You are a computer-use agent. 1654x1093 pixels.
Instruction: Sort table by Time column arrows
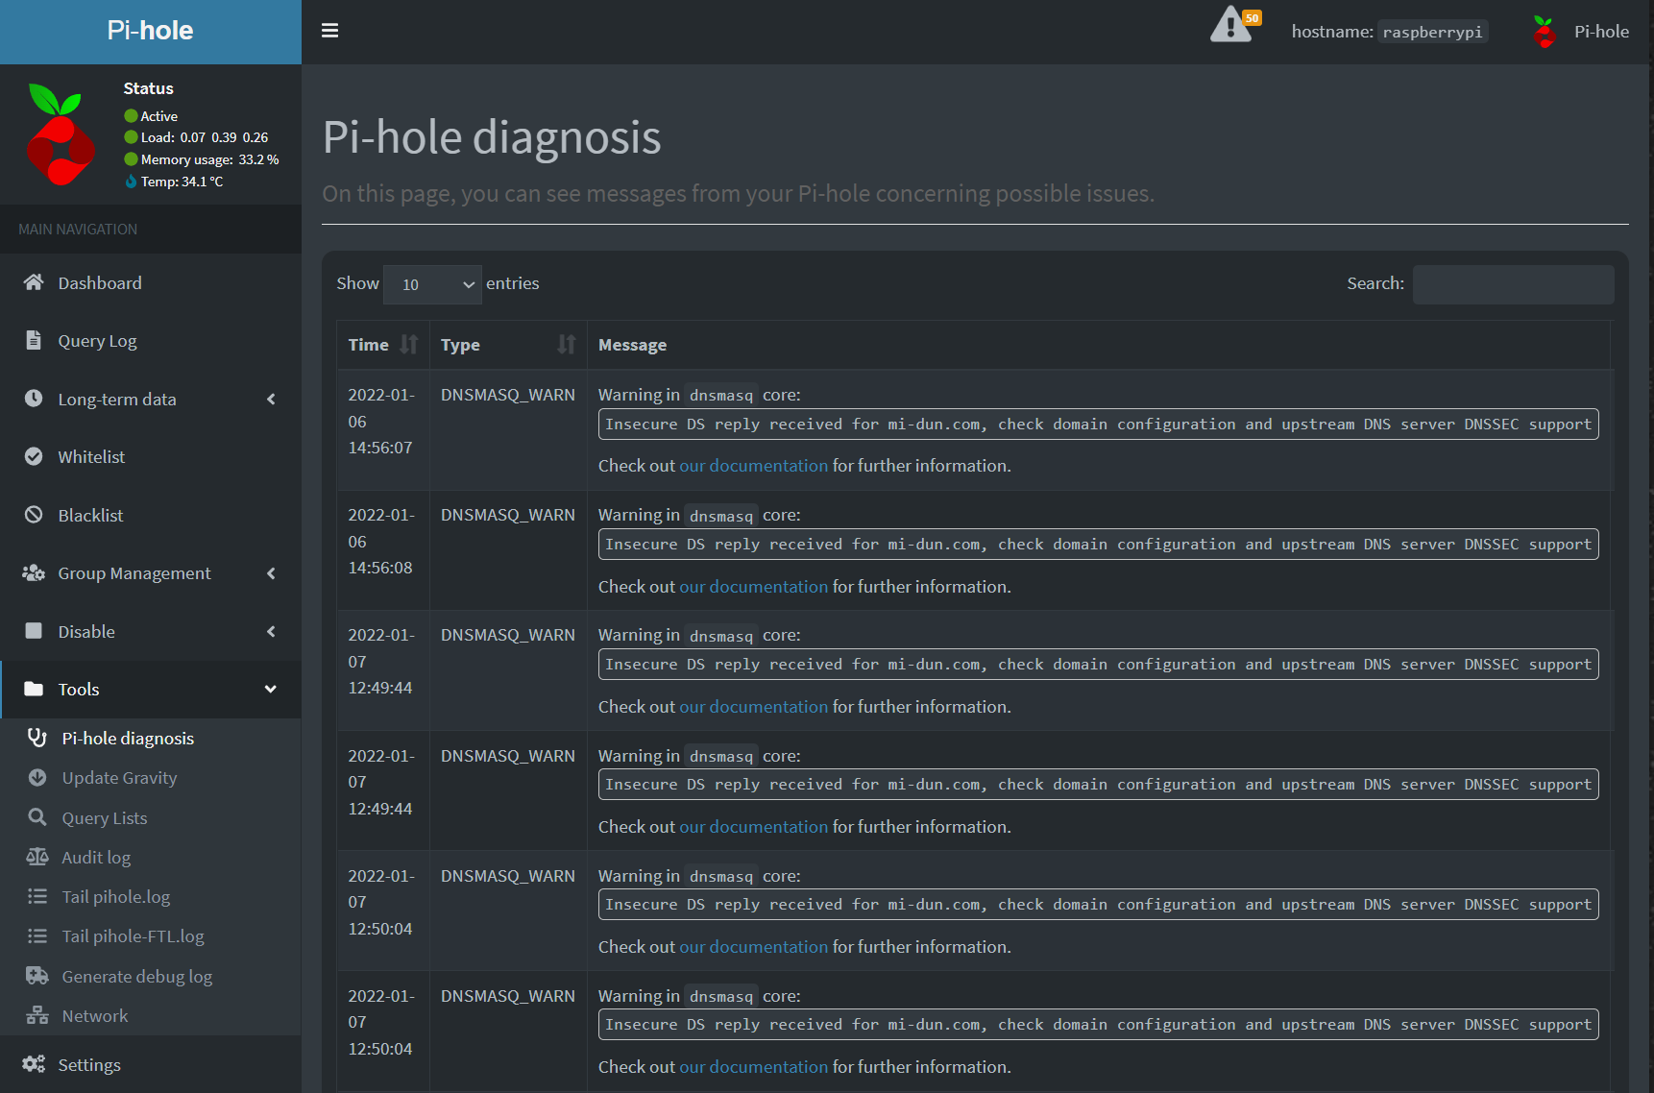[409, 345]
